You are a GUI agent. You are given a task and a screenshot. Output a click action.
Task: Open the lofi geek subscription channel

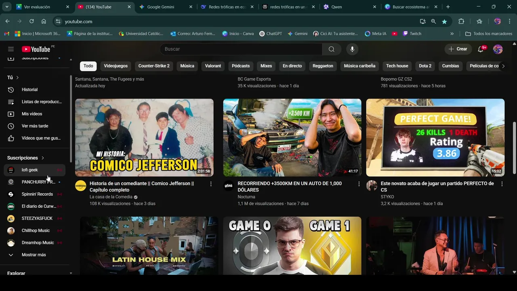tap(35, 170)
